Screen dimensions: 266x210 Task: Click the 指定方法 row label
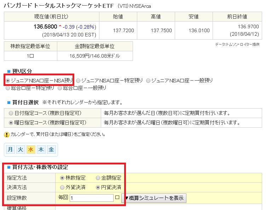pyautogui.click(x=17, y=178)
